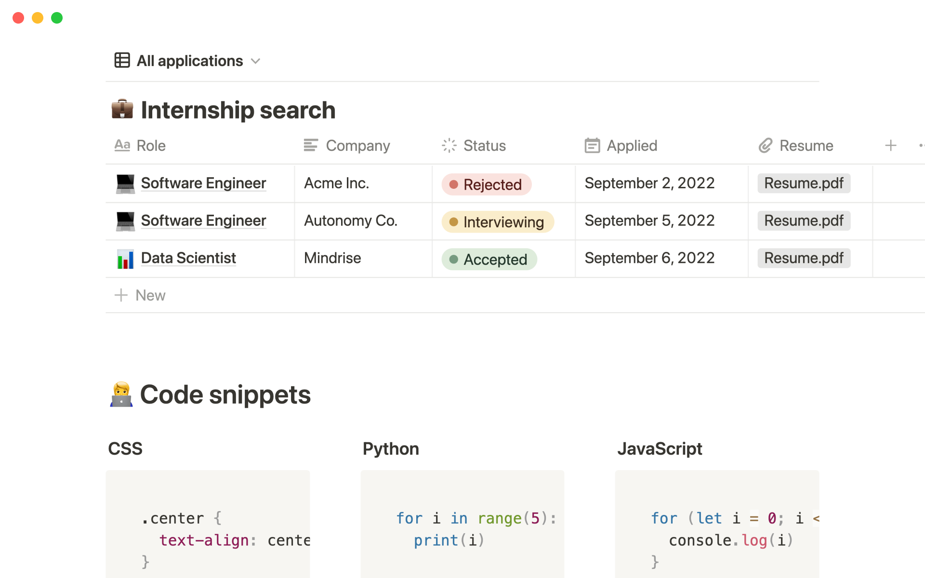Click the text icon on the Company column
925x578 pixels.
310,145
